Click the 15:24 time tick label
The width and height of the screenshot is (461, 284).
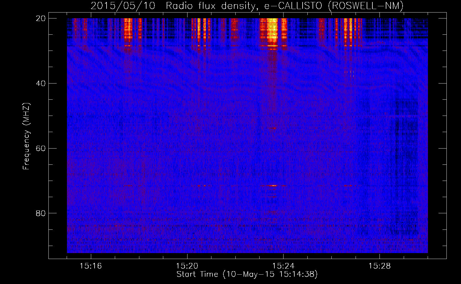(x=283, y=266)
